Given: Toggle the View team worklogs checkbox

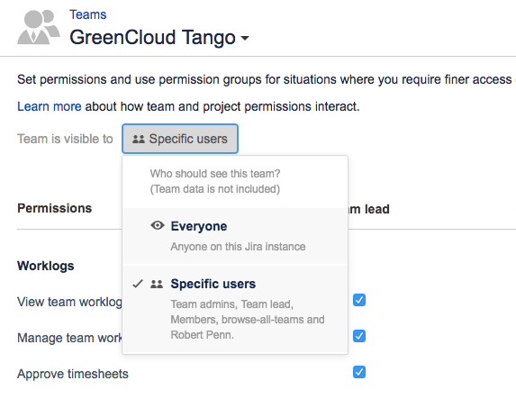Looking at the screenshot, I should (359, 300).
